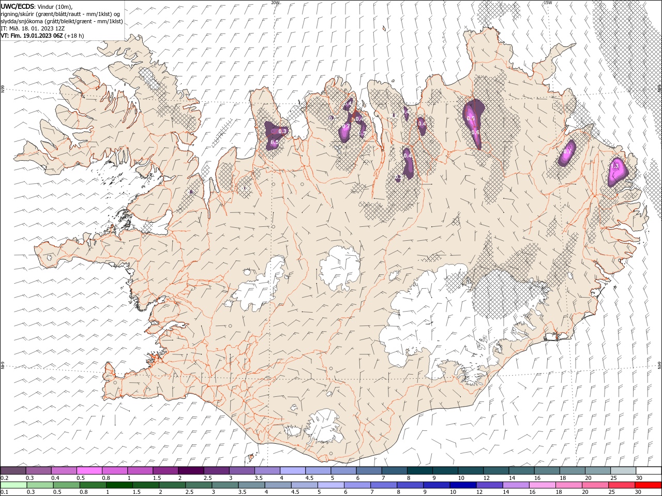Screen dimensions: 662x496
Task: Select the 0.5 green swatch in lower legend
Action: (x=66, y=485)
